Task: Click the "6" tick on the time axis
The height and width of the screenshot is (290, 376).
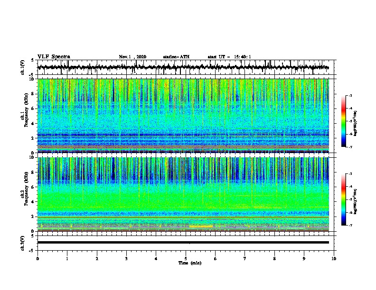Action: 216,259
